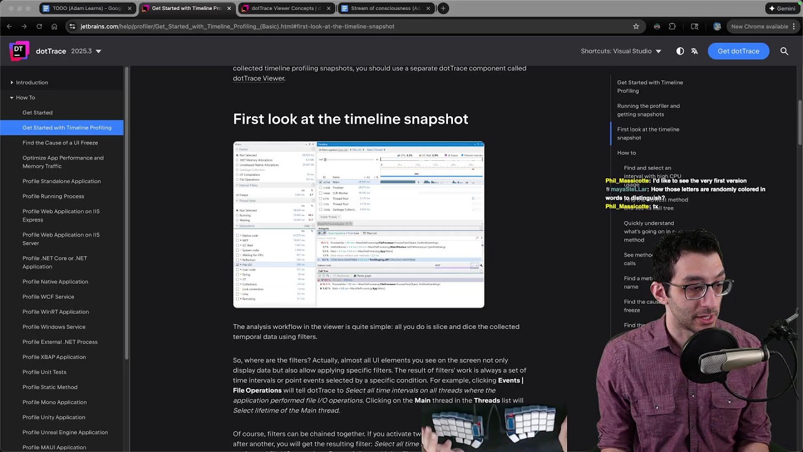Click the language translate icon
The height and width of the screenshot is (452, 803).
click(694, 51)
